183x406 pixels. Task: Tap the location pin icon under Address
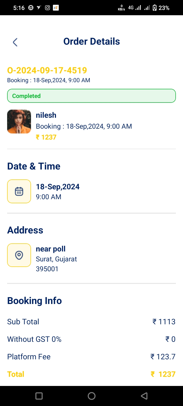(x=19, y=255)
